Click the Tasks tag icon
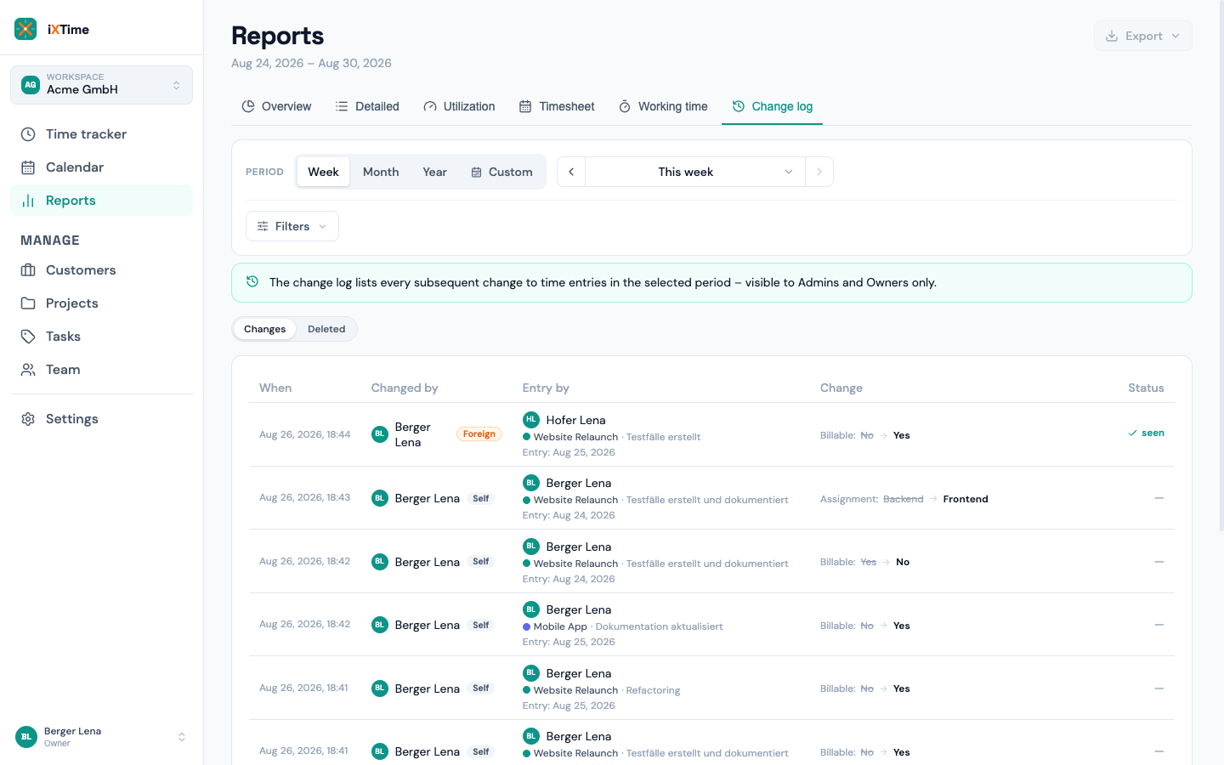 click(x=28, y=337)
